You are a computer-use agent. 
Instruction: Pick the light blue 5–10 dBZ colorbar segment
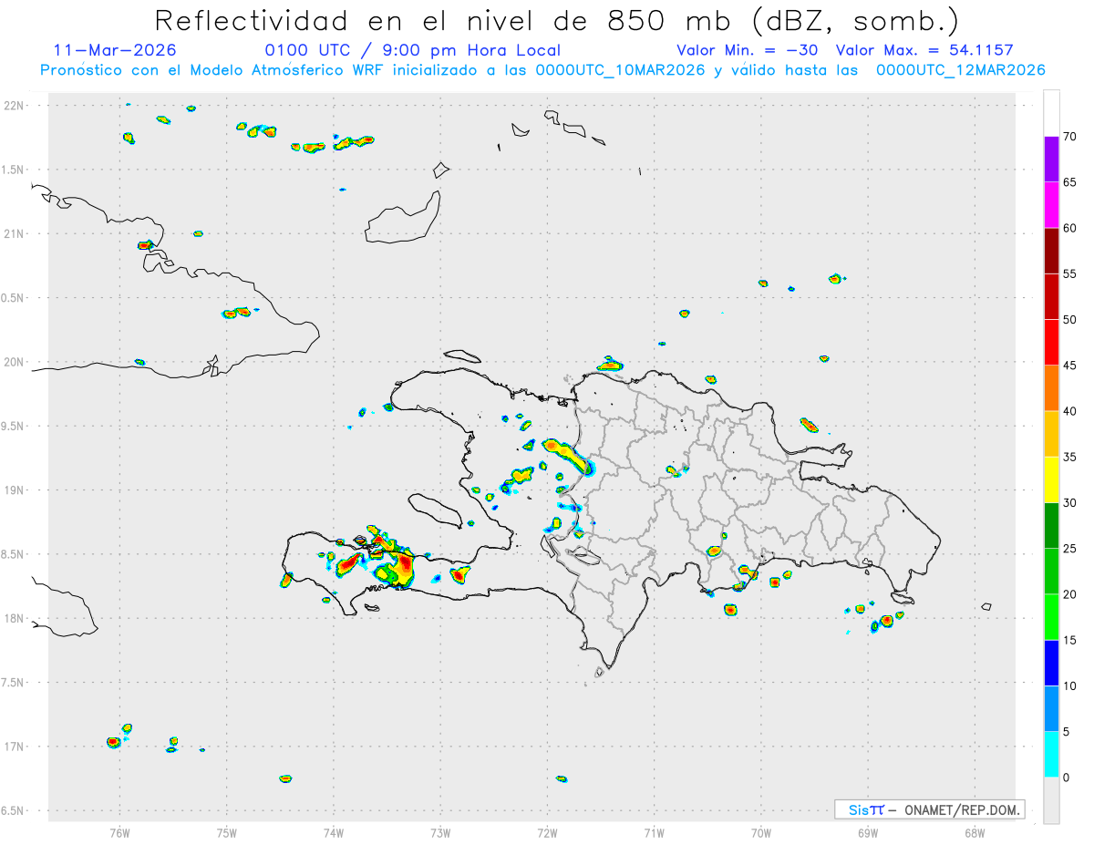[x=1051, y=709]
